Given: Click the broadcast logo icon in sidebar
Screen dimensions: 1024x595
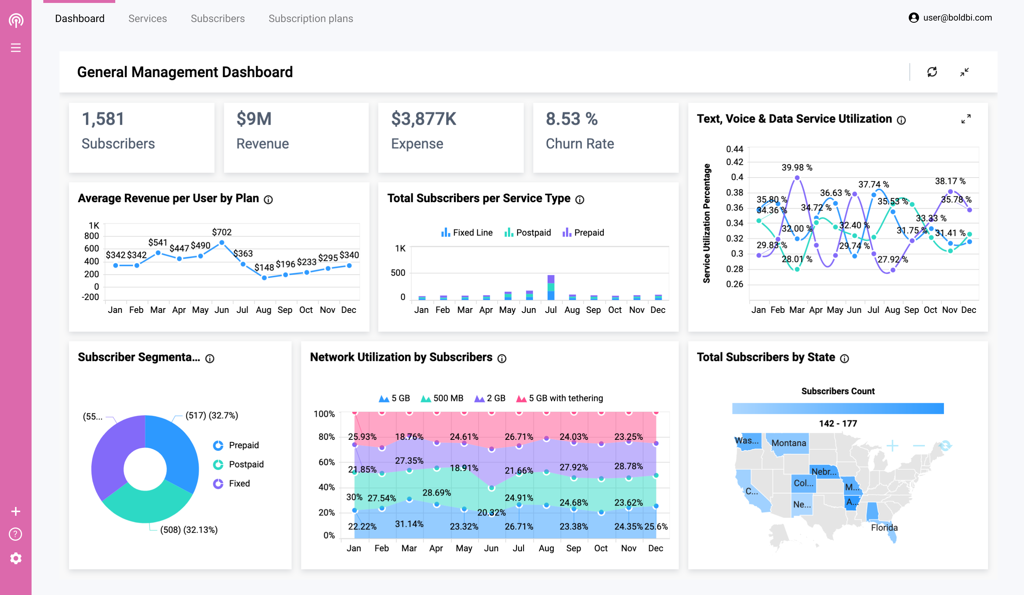Looking at the screenshot, I should [x=16, y=20].
